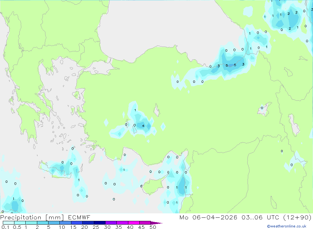Viewport: 313px width, 229px height.
Task: Select the 25–30 mm legend color swatch
Action: tap(100, 223)
